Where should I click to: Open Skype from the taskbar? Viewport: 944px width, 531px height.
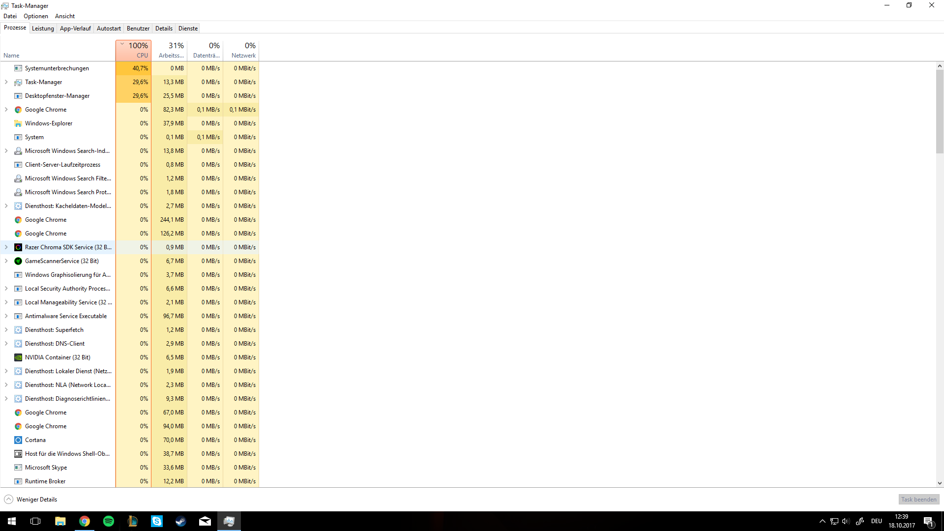tap(157, 521)
